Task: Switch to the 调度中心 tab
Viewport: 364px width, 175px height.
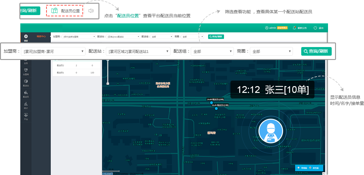Action: 41,36
